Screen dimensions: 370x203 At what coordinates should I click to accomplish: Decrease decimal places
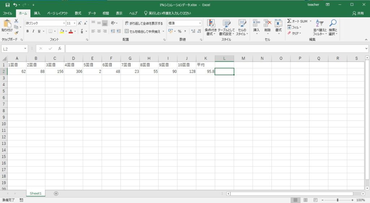pos(199,31)
